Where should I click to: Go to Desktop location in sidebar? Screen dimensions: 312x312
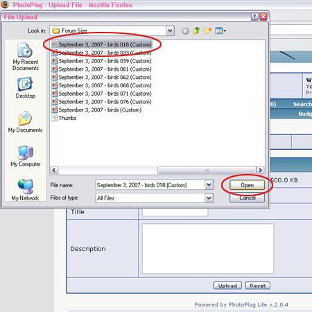26,88
